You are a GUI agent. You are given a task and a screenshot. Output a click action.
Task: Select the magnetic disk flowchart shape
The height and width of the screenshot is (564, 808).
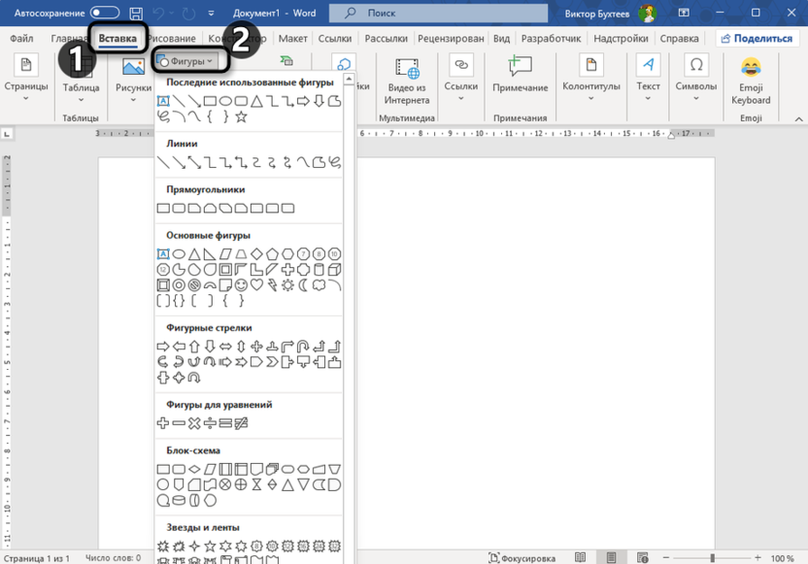[179, 500]
